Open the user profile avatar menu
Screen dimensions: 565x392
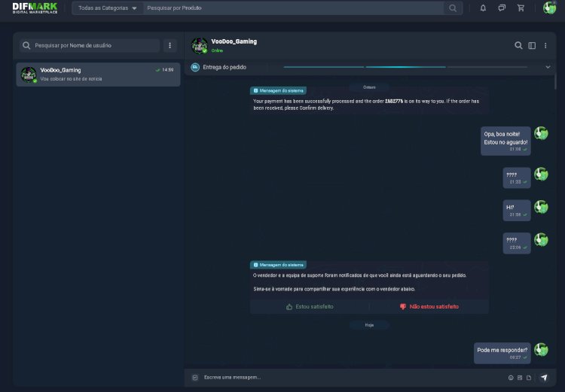click(549, 8)
